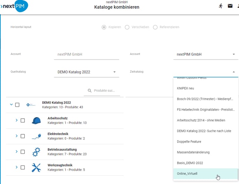The image size is (239, 184).
Task: Click the DEMO Katalog 2022 logo thumbnail
Action: pyautogui.click(x=31, y=105)
